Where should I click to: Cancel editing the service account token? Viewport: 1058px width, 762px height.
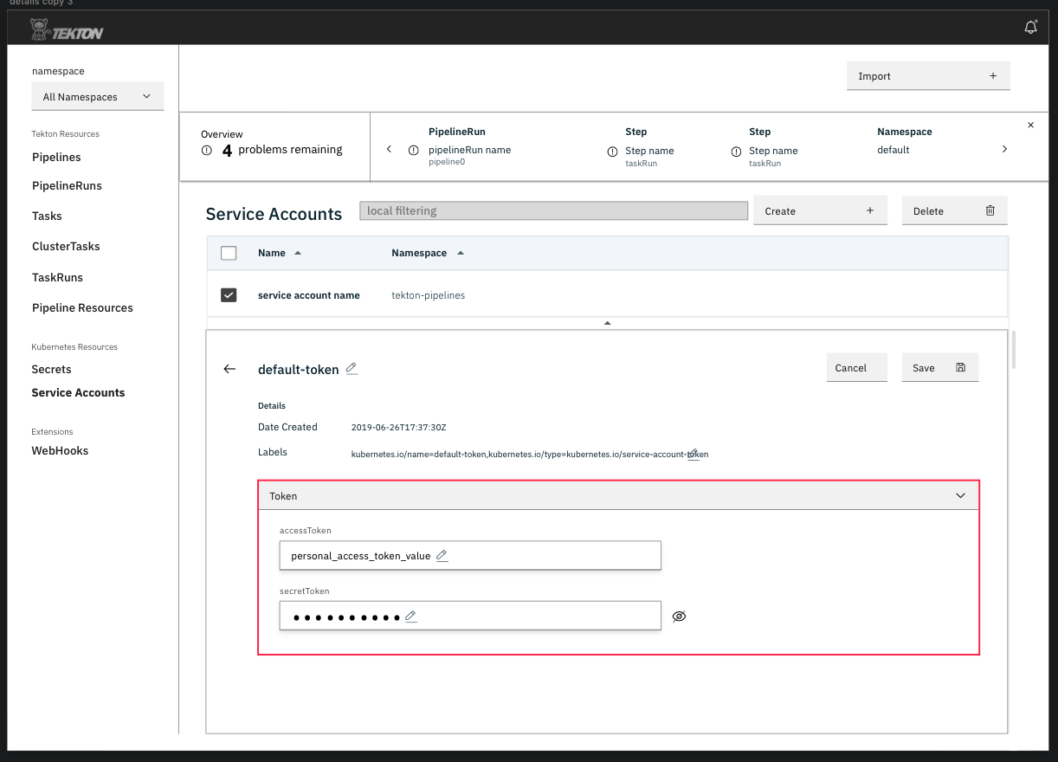click(856, 367)
